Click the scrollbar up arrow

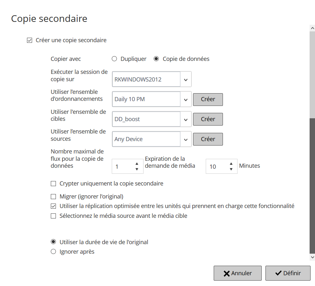pos(312,28)
